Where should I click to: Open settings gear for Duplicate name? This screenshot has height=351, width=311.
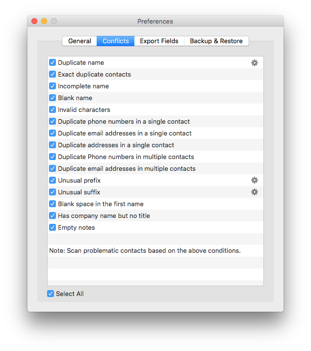[x=255, y=63]
